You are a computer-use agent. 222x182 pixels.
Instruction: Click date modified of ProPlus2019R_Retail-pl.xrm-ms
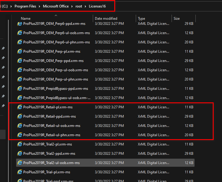(109, 107)
